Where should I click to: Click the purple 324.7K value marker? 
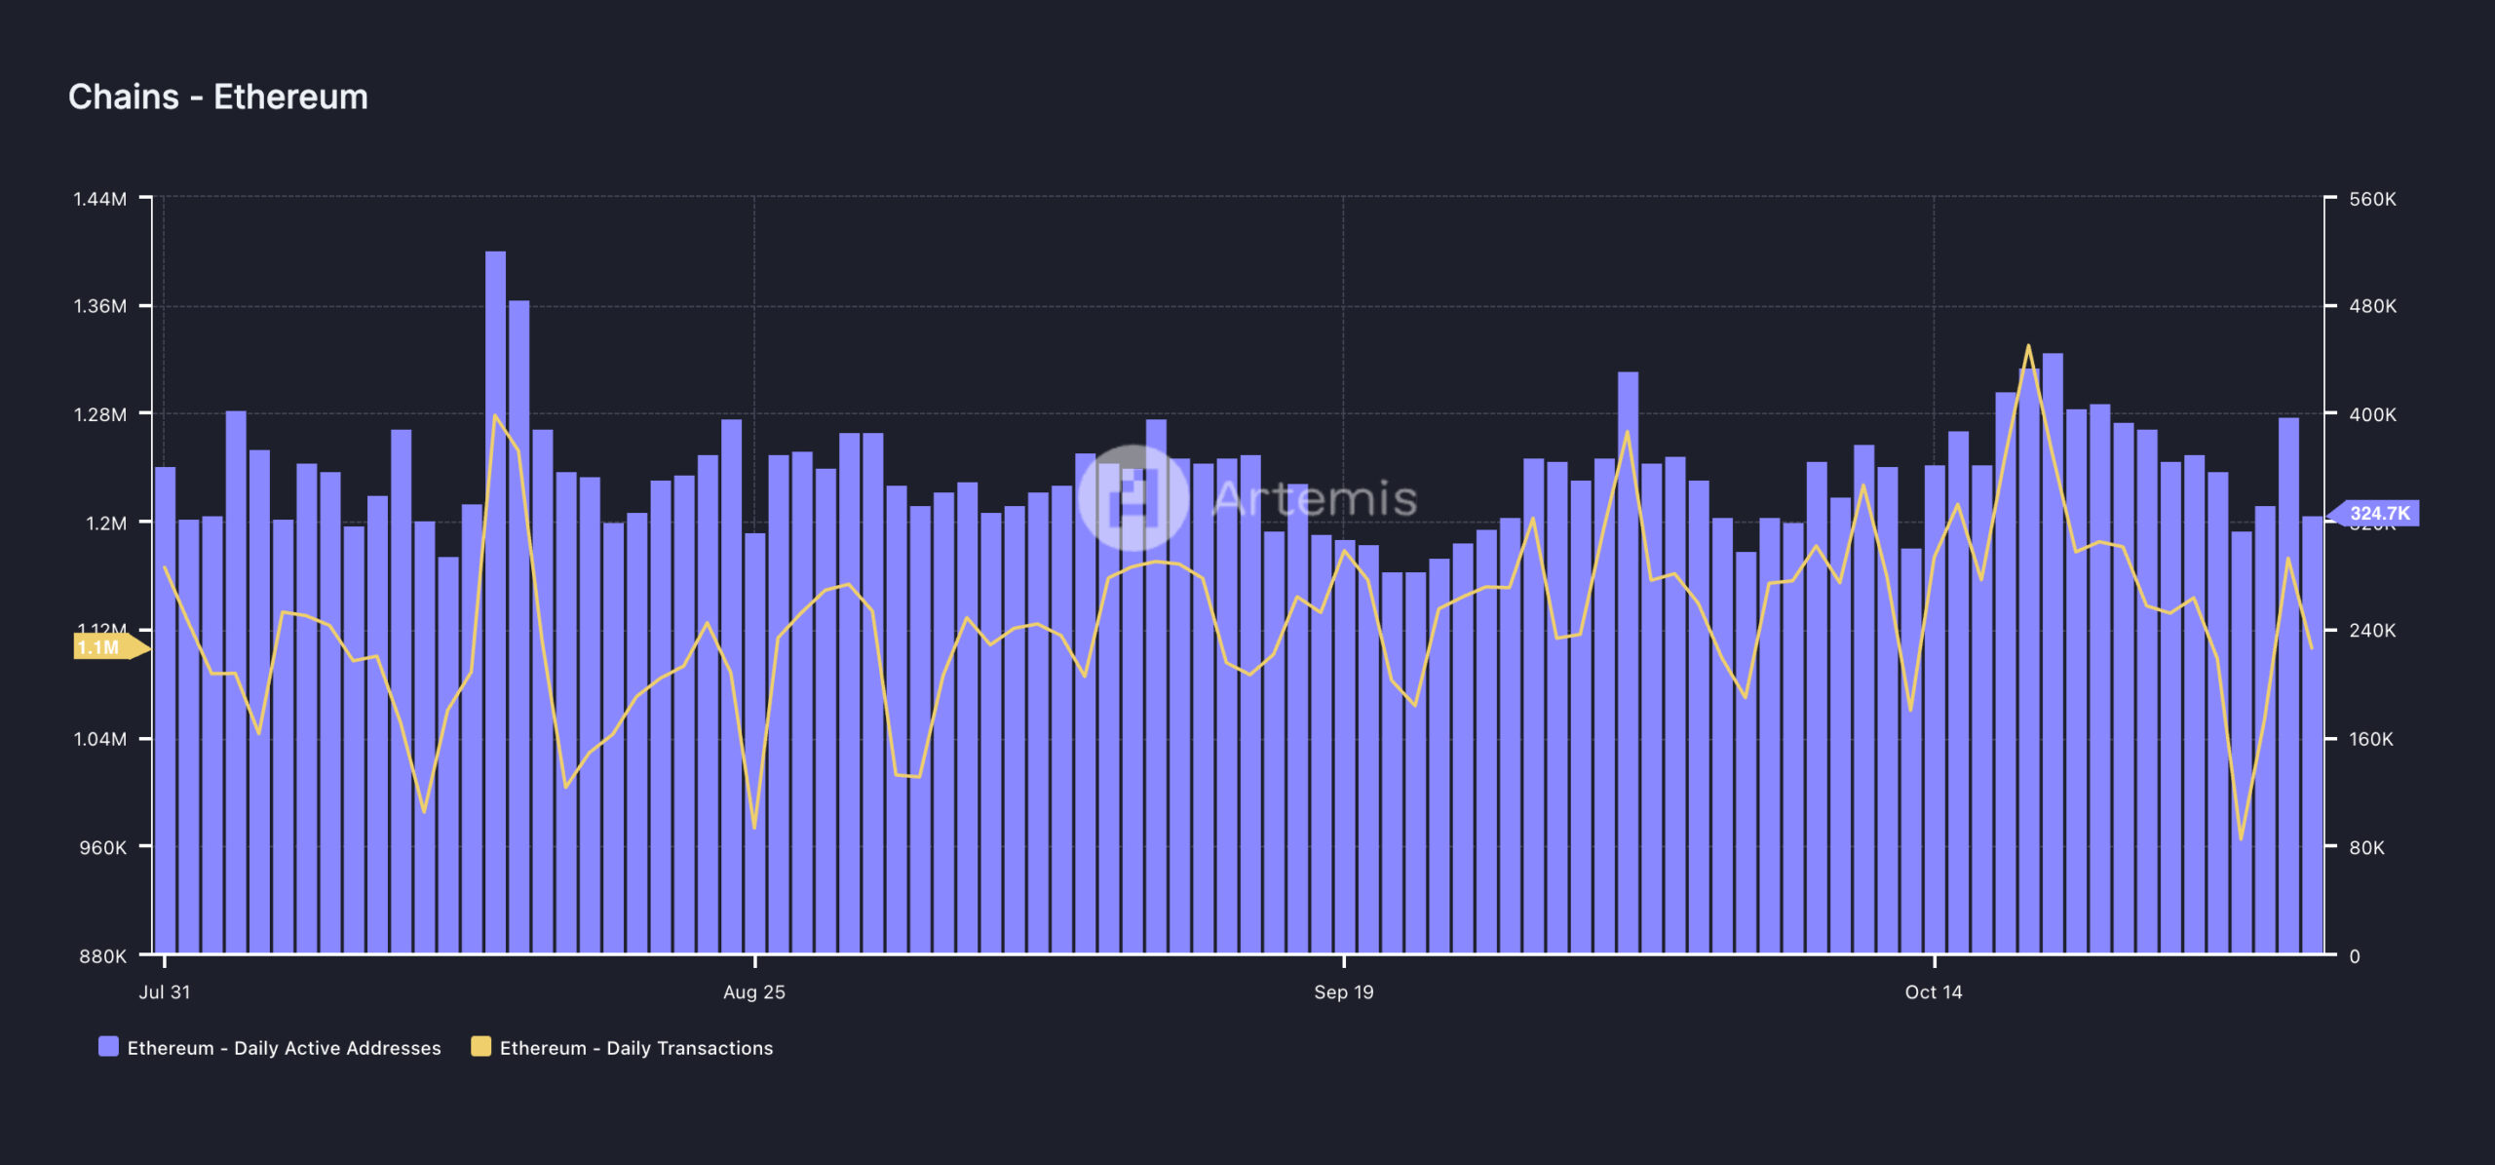click(x=2378, y=514)
